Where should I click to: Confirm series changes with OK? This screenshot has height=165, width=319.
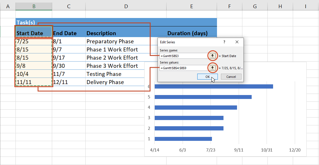click(x=207, y=76)
